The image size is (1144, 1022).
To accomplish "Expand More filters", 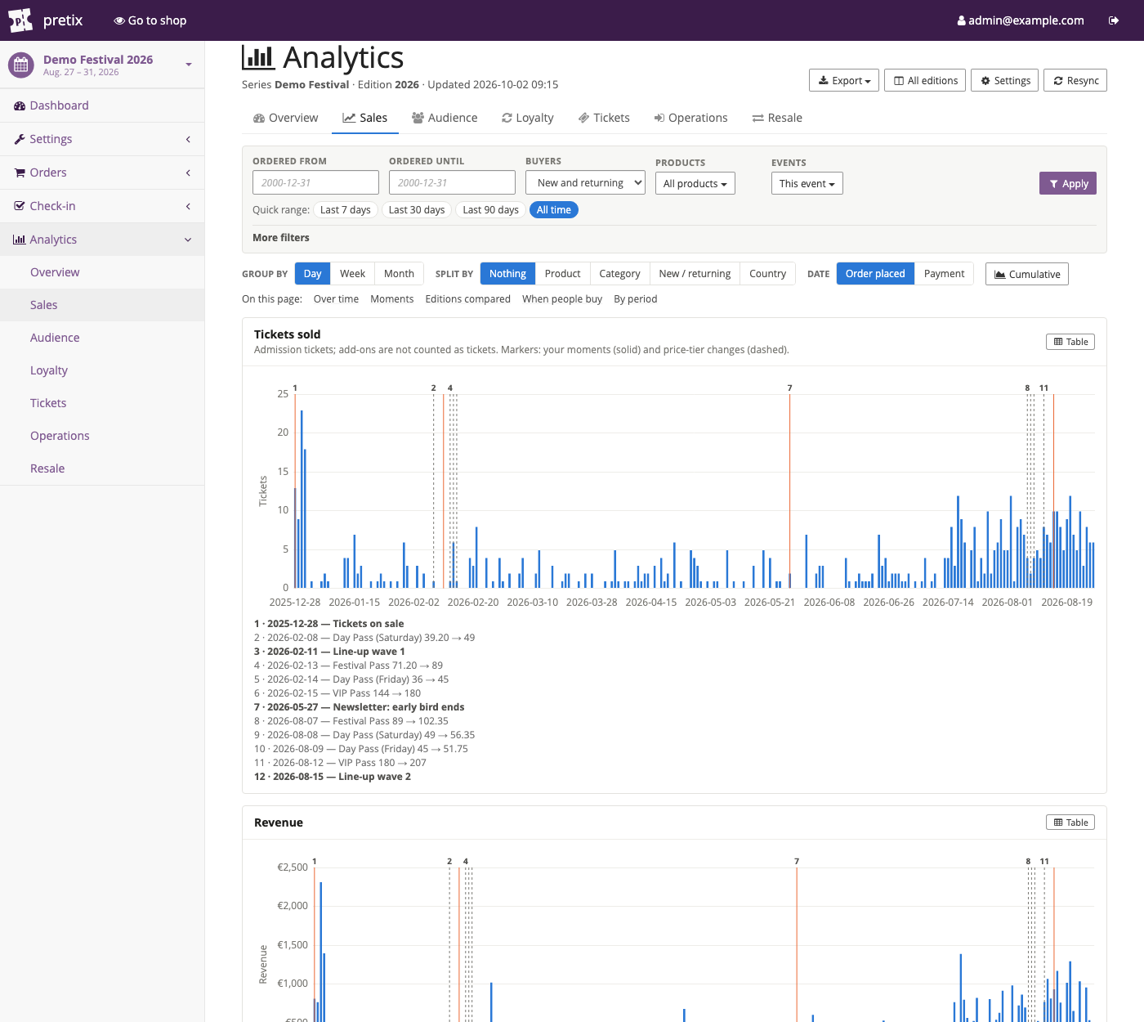I will click(x=281, y=238).
